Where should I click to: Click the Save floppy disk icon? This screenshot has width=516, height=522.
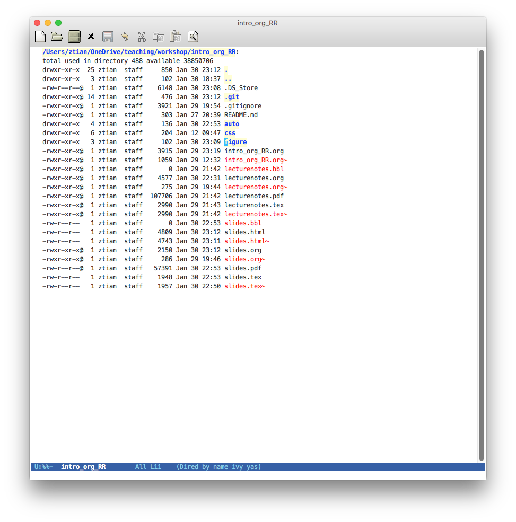(x=108, y=37)
